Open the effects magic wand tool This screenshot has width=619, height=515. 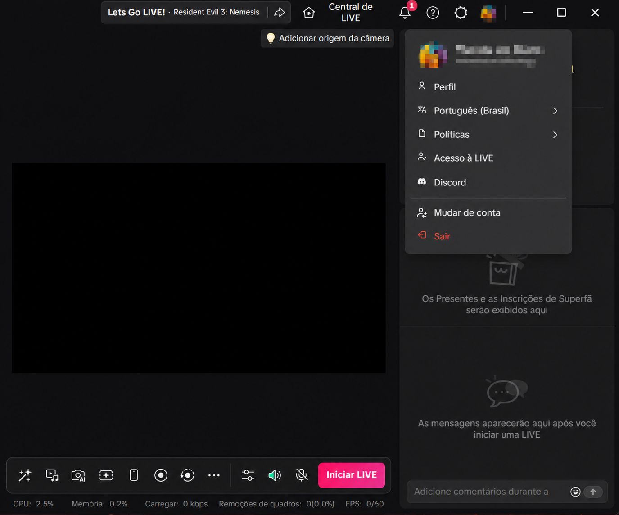pos(25,475)
